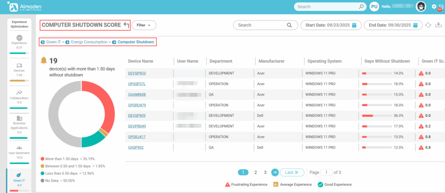Click the back arrow beside Computer Shutdown Score
This screenshot has width=445, height=193.
[x=126, y=25]
